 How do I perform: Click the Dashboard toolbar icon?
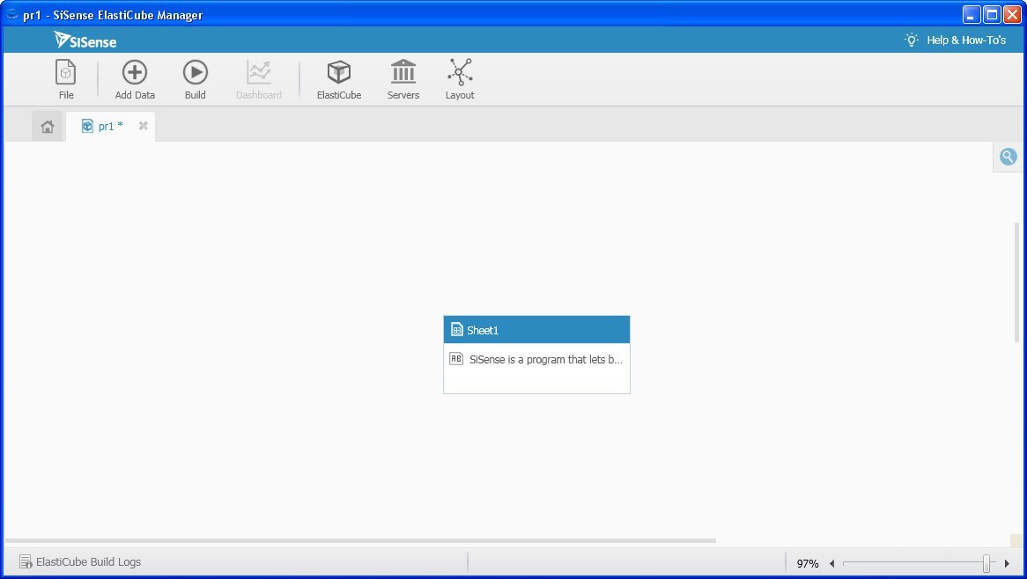259,78
